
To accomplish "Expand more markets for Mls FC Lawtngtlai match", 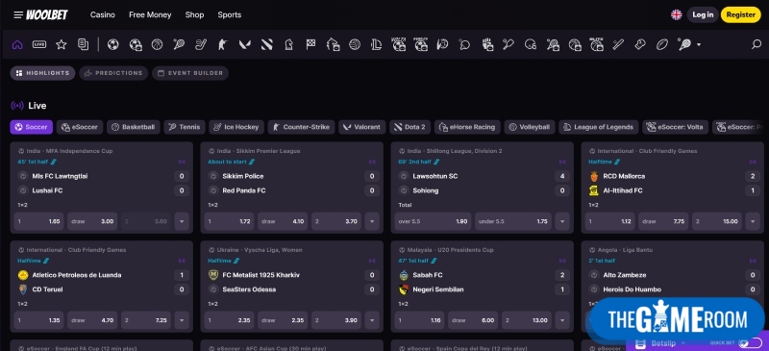I will 182,221.
